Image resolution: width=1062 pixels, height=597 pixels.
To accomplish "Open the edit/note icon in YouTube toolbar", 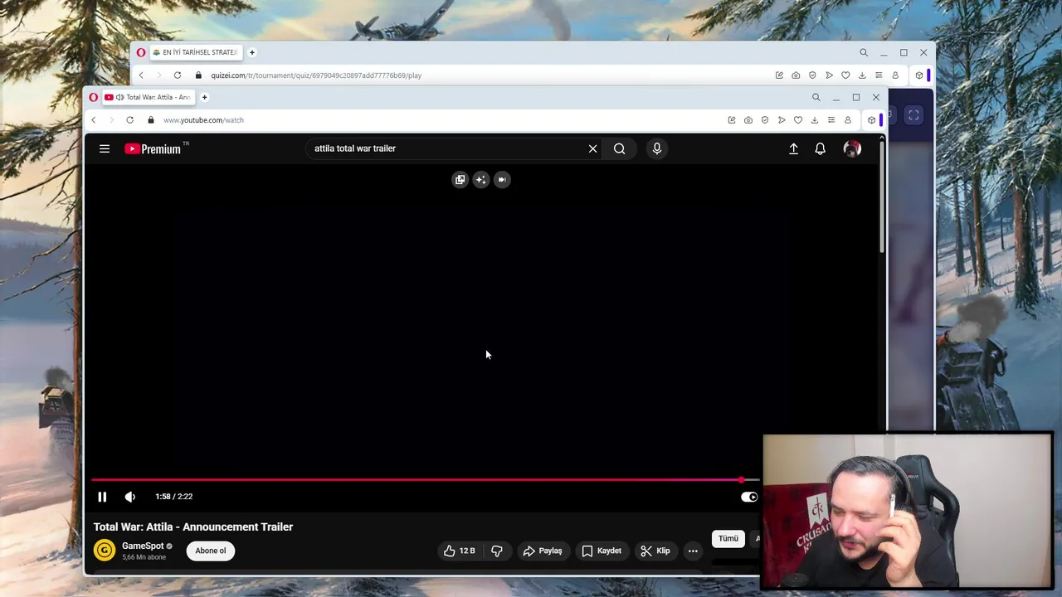I will click(732, 120).
